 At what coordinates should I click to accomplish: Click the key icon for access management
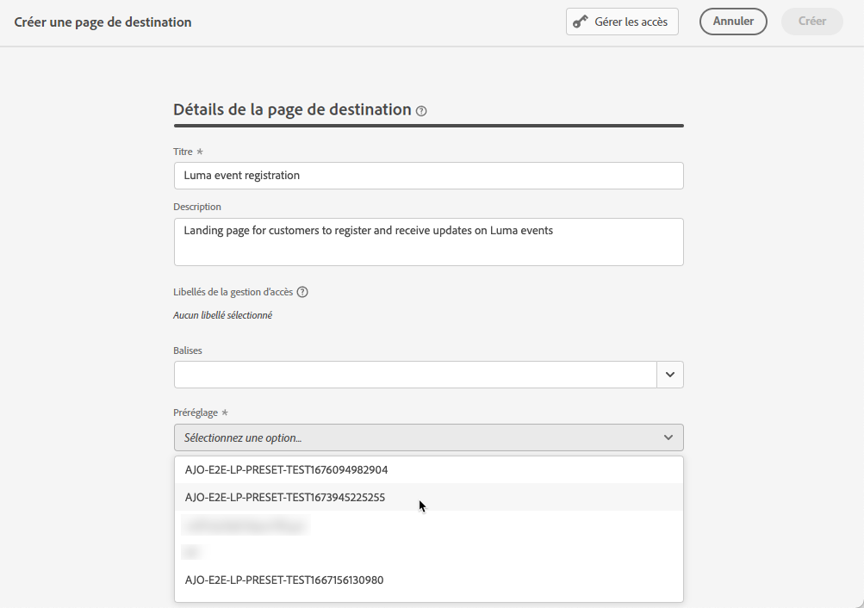(581, 22)
